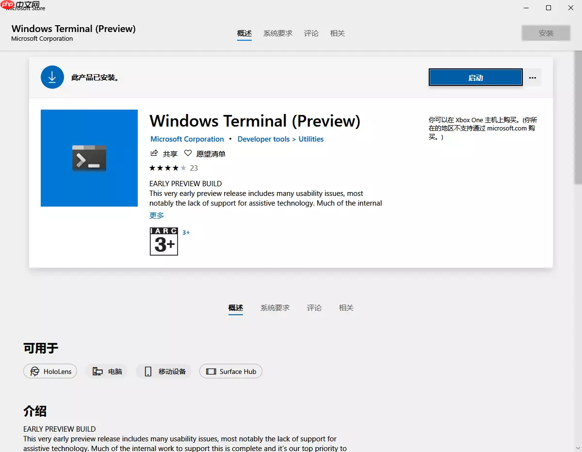Open the Microsoft Corporation publisher link

point(187,139)
